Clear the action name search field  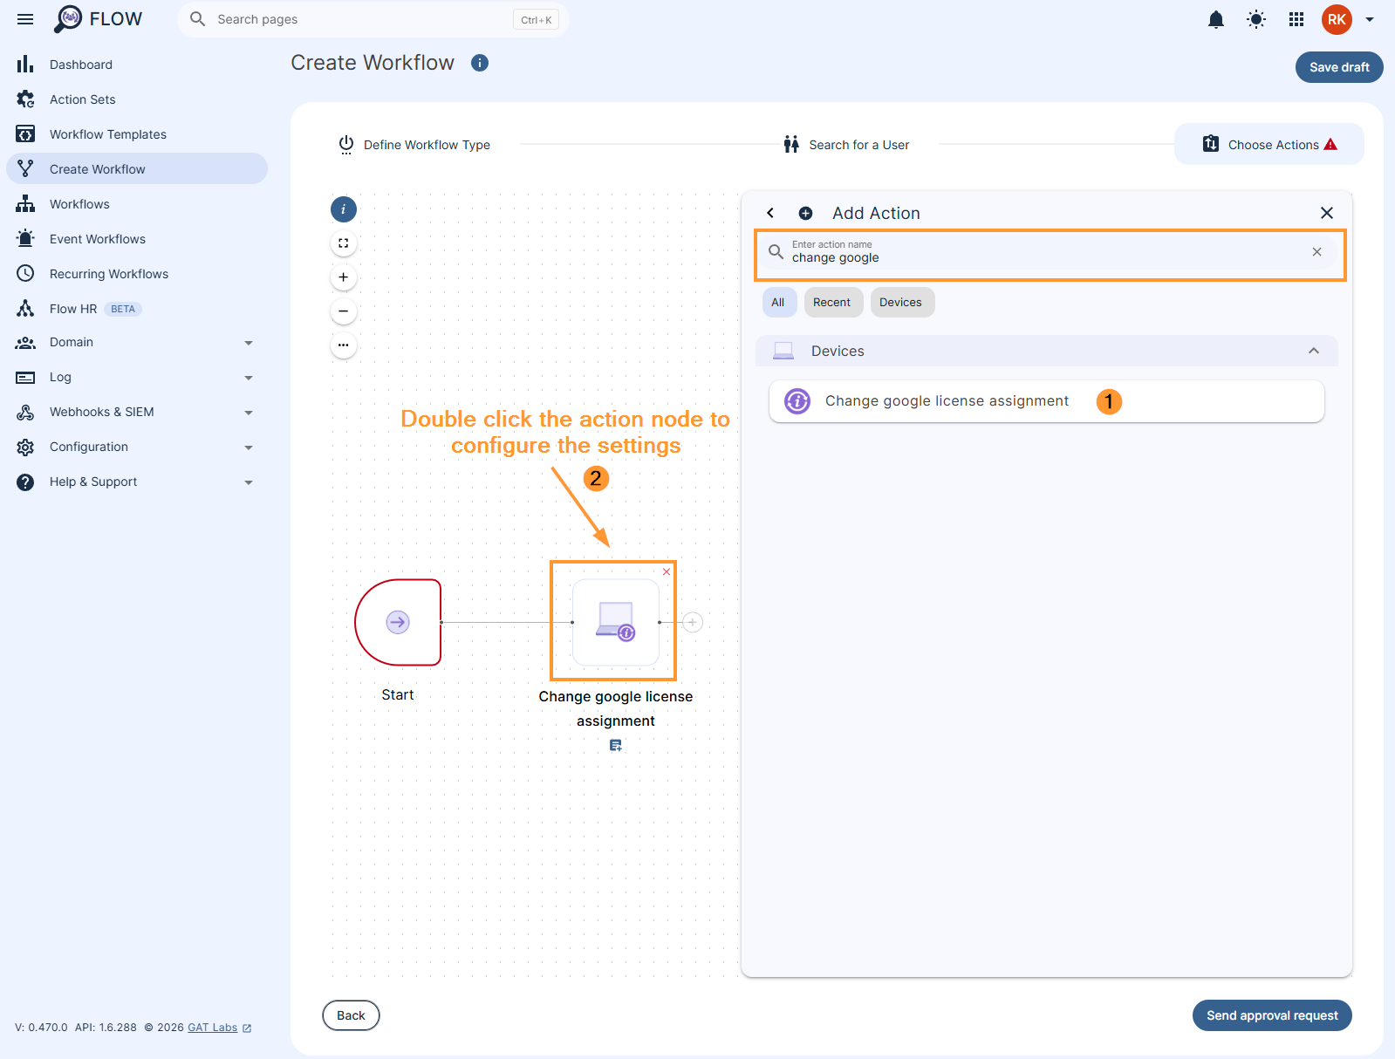click(x=1317, y=252)
